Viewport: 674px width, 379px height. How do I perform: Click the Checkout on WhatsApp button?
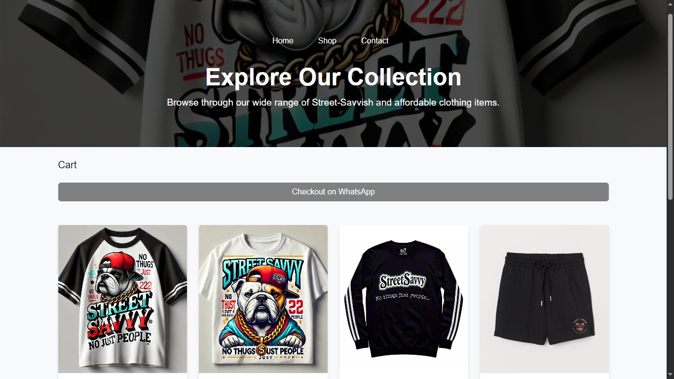tap(334, 192)
